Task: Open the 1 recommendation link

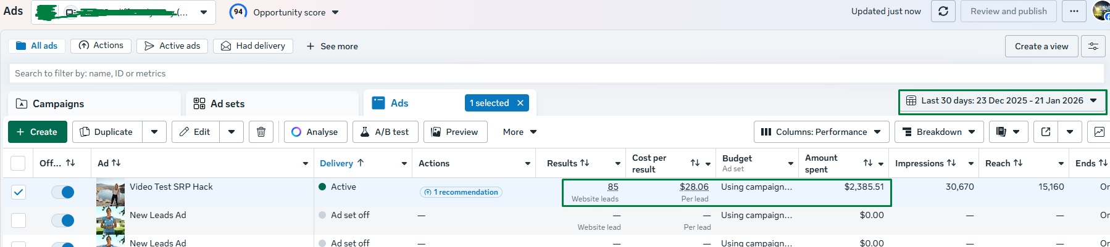Action: point(461,192)
